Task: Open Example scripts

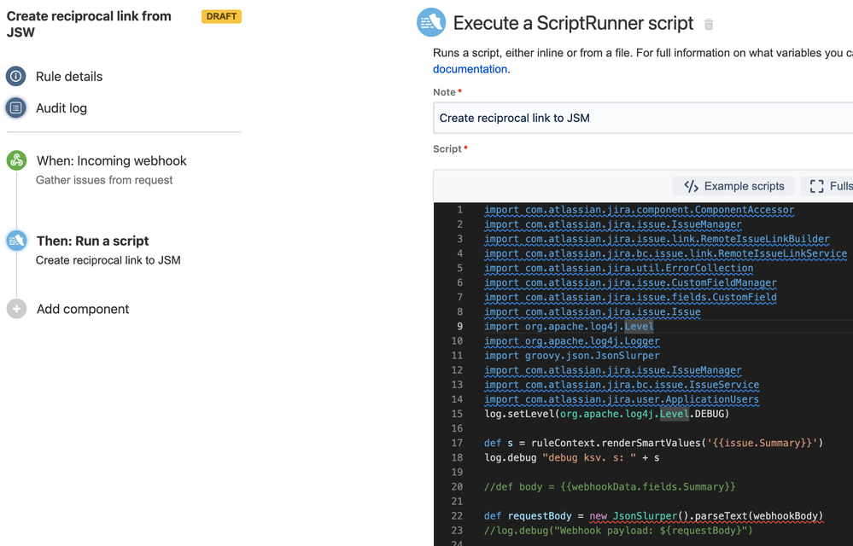Action: click(733, 186)
